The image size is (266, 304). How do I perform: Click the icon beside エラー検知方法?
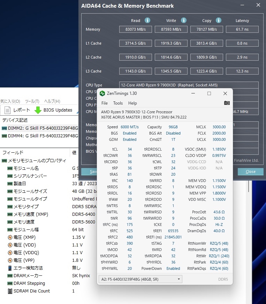(x=10, y=268)
